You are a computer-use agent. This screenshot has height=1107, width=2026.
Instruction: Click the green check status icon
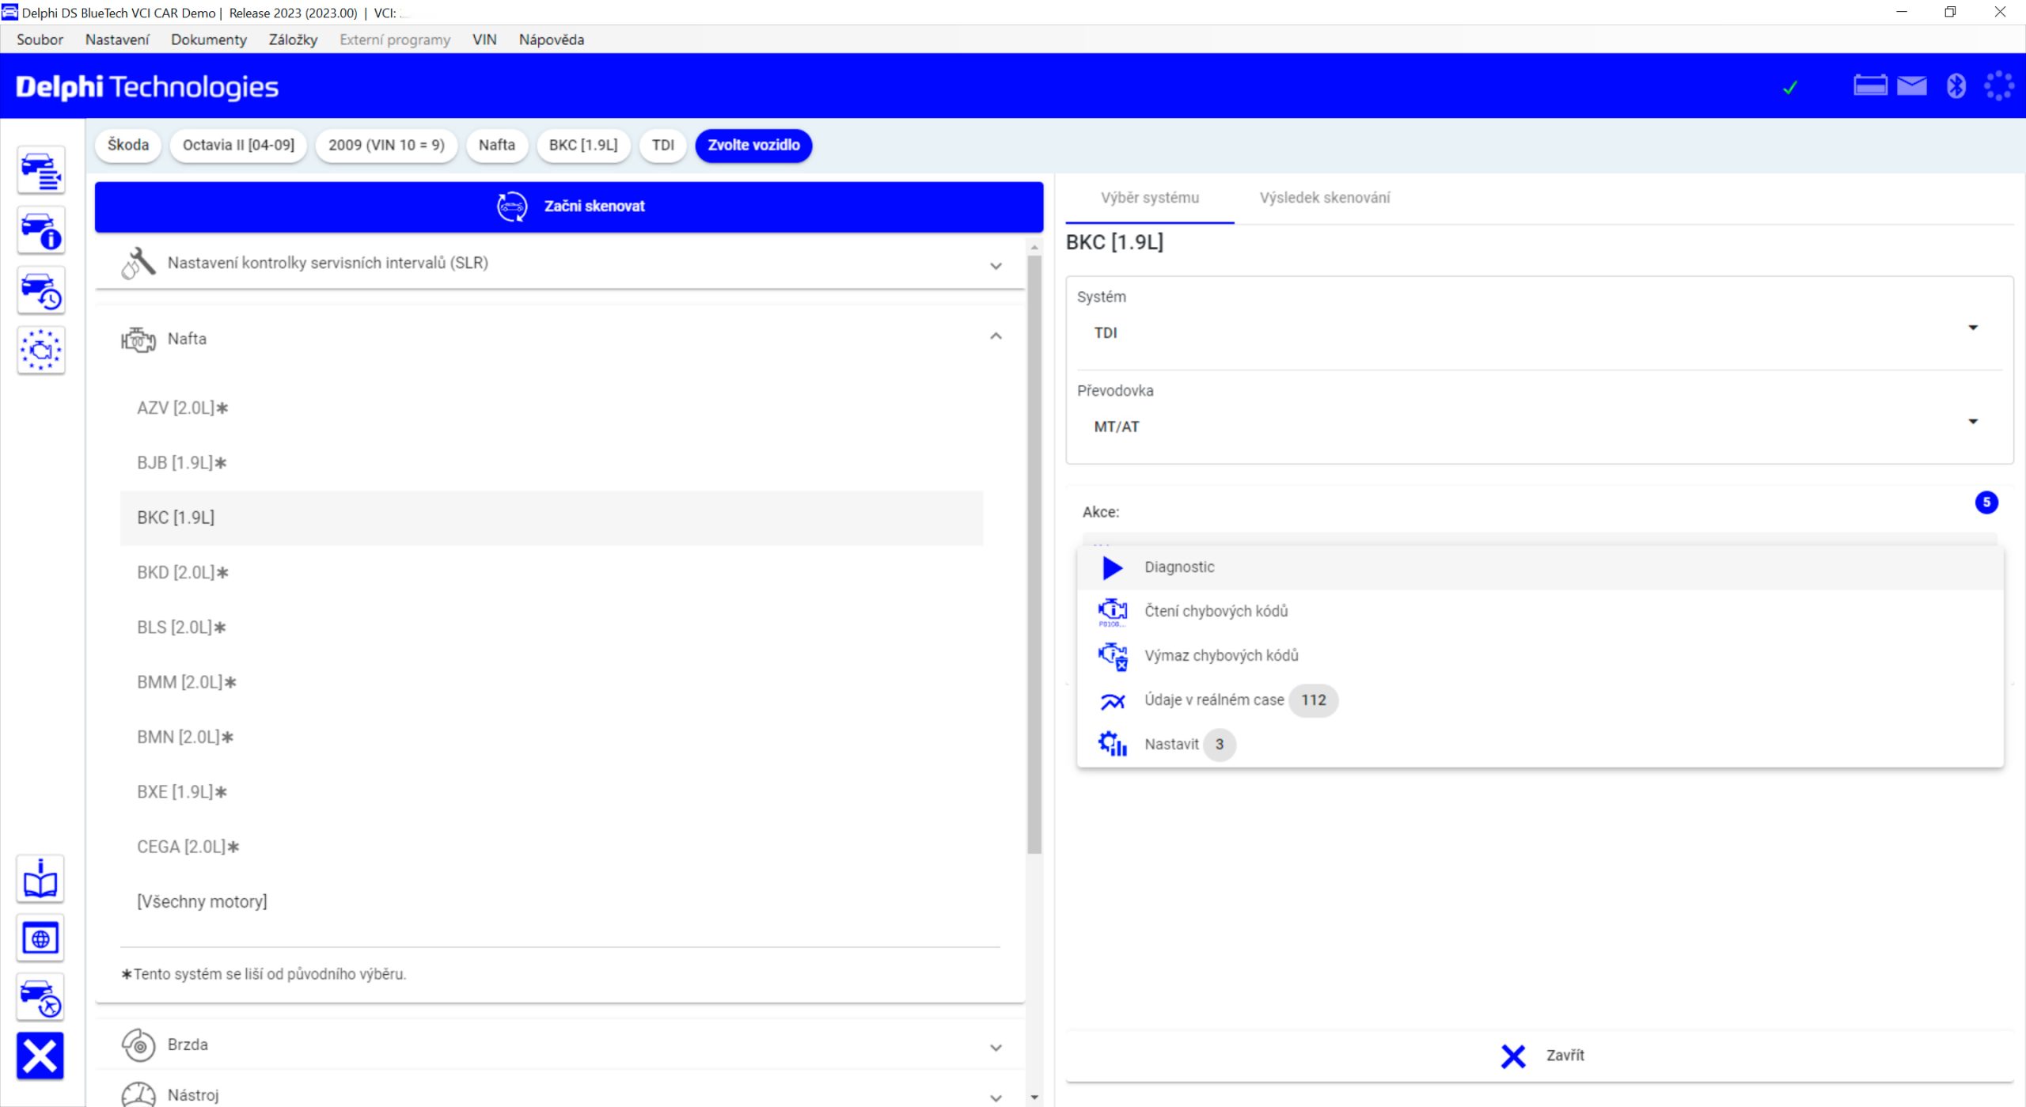pyautogui.click(x=1790, y=87)
